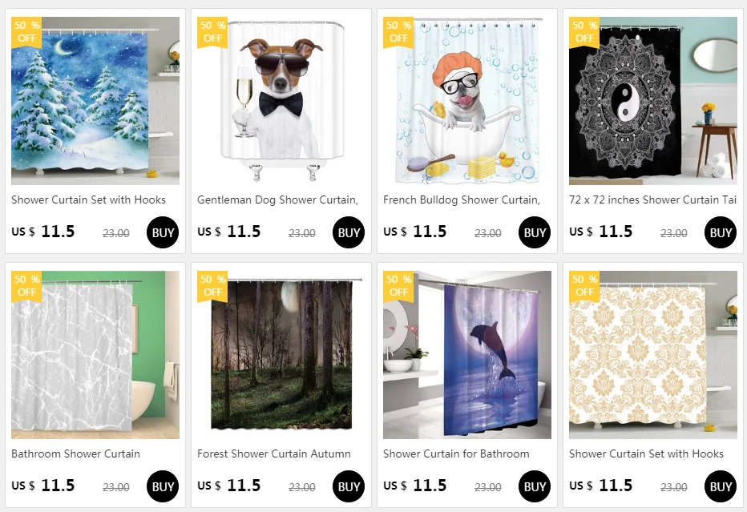
Task: Click BUY for Gentleman Dog Shower Curtain
Action: point(349,232)
